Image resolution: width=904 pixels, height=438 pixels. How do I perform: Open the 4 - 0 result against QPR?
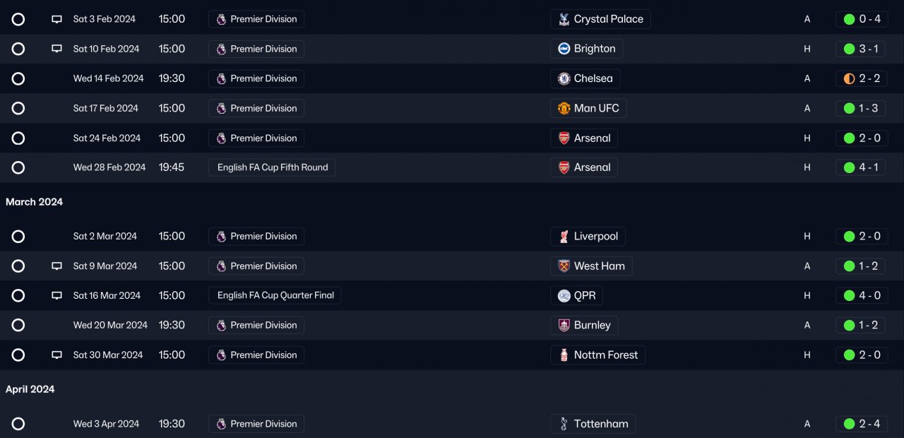click(x=862, y=295)
